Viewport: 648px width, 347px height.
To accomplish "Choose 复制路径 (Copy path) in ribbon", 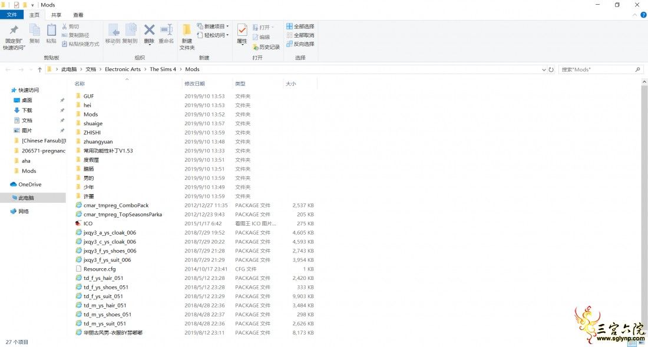I will pos(75,35).
